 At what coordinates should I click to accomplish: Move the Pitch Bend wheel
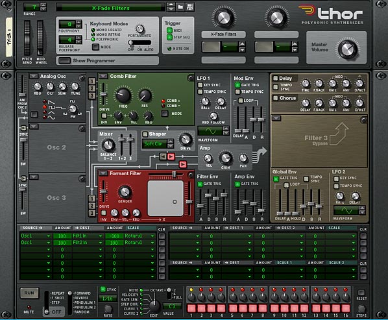[x=27, y=38]
